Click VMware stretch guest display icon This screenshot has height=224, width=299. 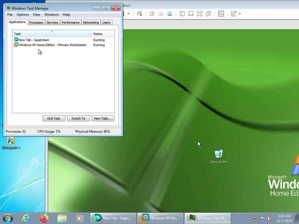pyautogui.click(x=233, y=14)
